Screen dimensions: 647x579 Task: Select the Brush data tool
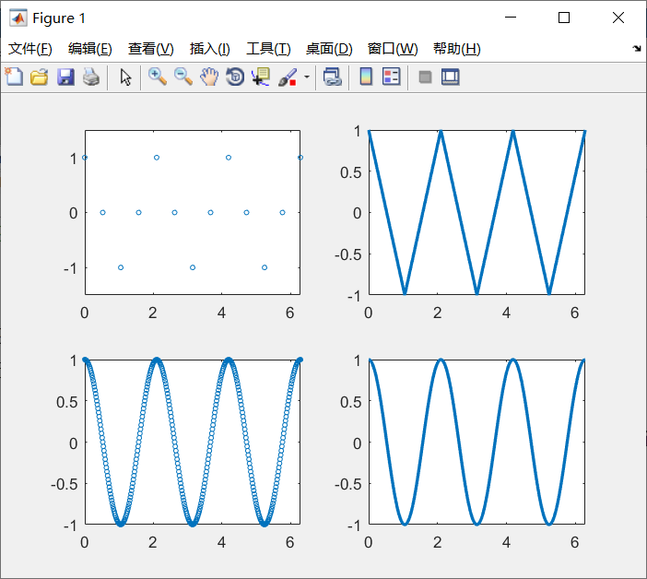coord(288,77)
